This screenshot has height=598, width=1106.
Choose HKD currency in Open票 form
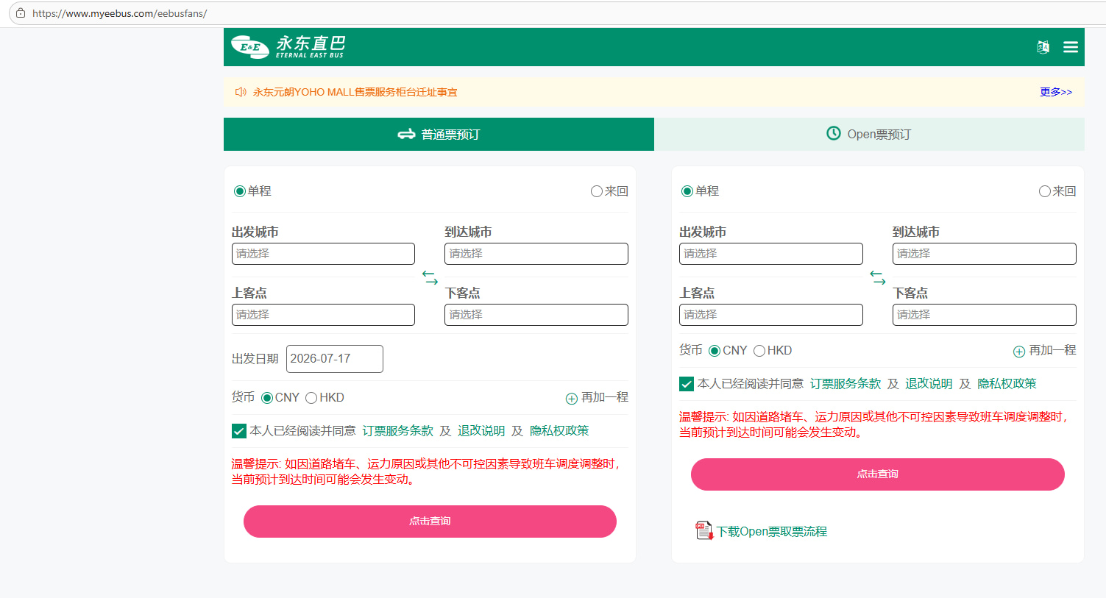759,351
